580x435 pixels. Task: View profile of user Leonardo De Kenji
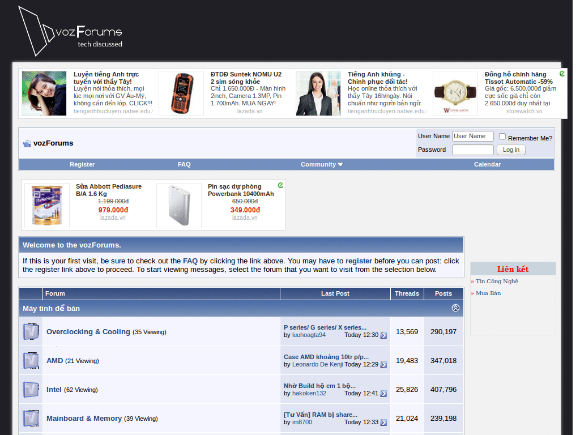pyautogui.click(x=317, y=364)
